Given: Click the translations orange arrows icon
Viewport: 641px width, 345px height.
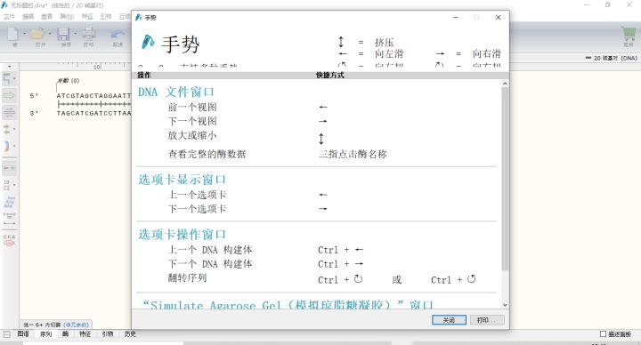Looking at the screenshot, I should [7, 130].
